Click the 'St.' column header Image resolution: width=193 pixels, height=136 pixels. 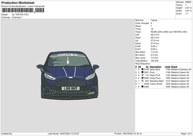pyautogui.click(x=147, y=67)
